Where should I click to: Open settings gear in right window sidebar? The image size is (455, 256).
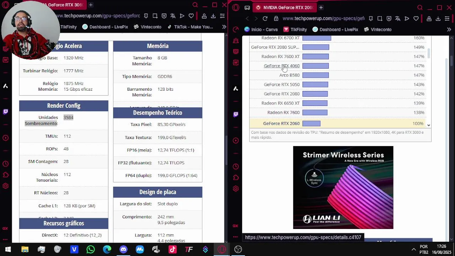[236, 188]
